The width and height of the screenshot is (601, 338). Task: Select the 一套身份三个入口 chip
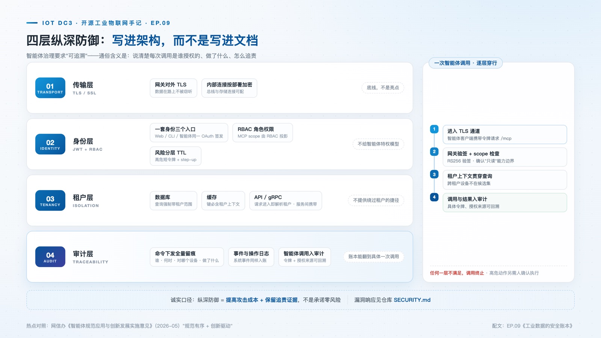(x=189, y=133)
